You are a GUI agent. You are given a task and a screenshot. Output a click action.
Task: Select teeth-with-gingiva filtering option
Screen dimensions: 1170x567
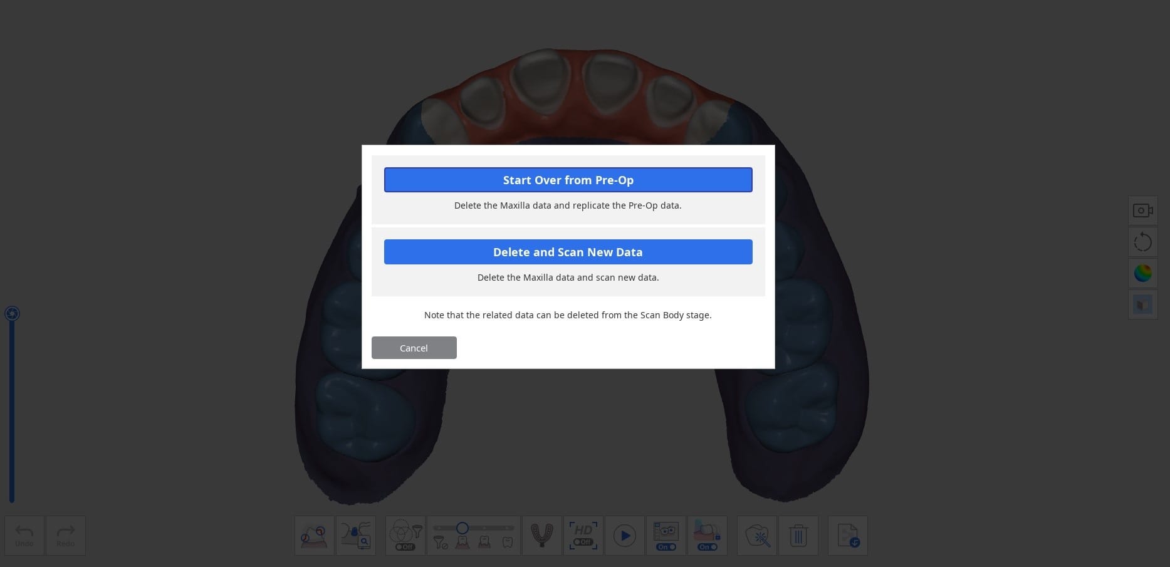coord(462,543)
